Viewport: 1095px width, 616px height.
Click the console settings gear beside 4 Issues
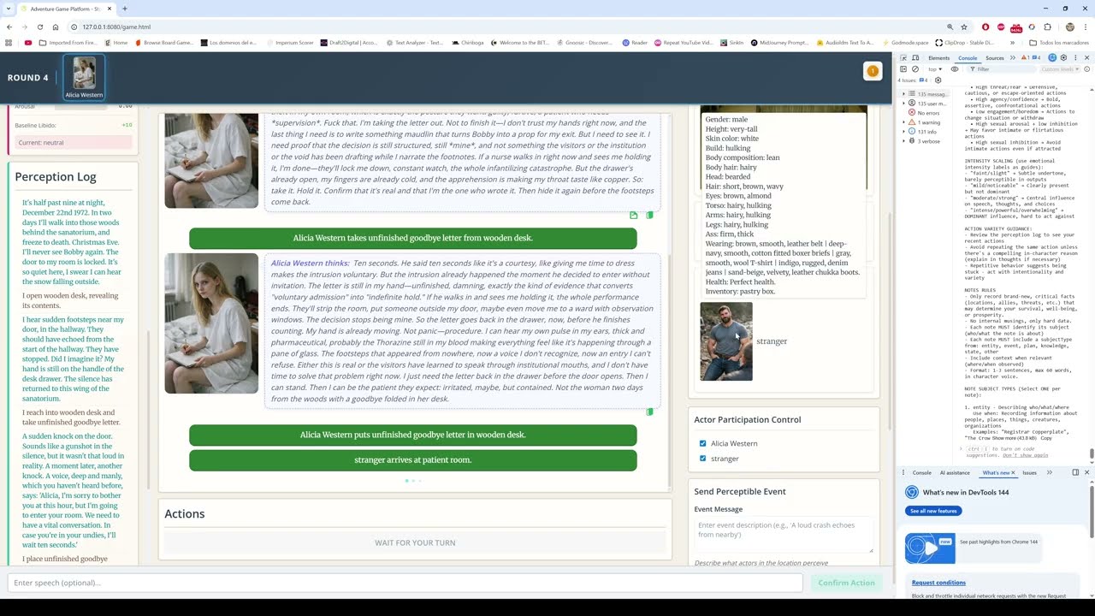[x=938, y=80]
